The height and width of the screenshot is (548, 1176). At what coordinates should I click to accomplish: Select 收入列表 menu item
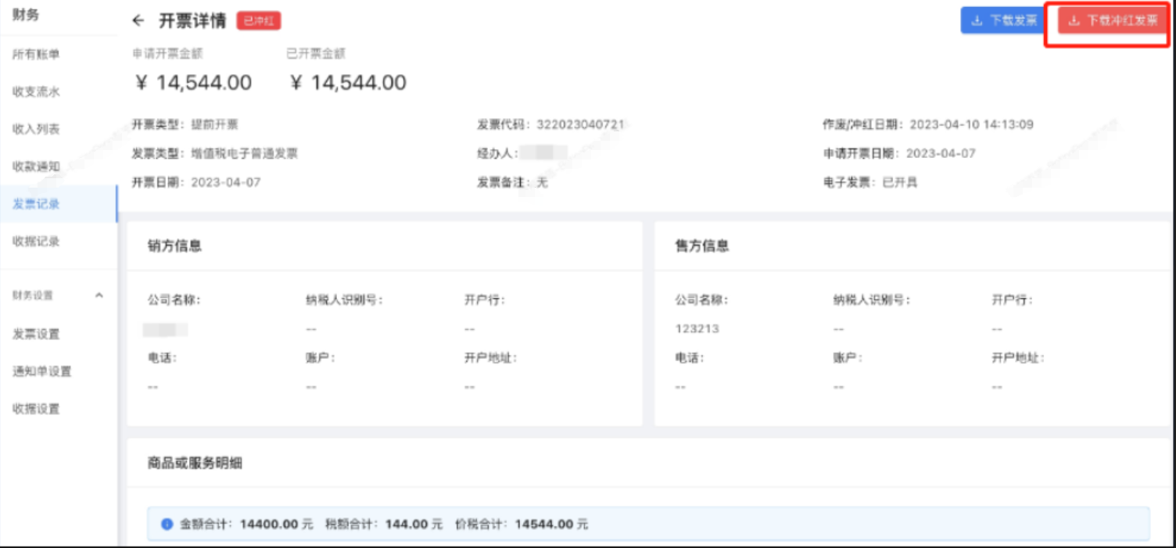pyautogui.click(x=36, y=129)
